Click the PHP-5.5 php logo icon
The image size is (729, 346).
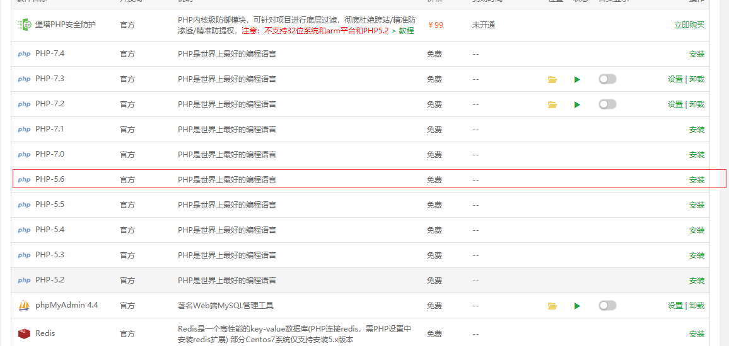pos(24,205)
